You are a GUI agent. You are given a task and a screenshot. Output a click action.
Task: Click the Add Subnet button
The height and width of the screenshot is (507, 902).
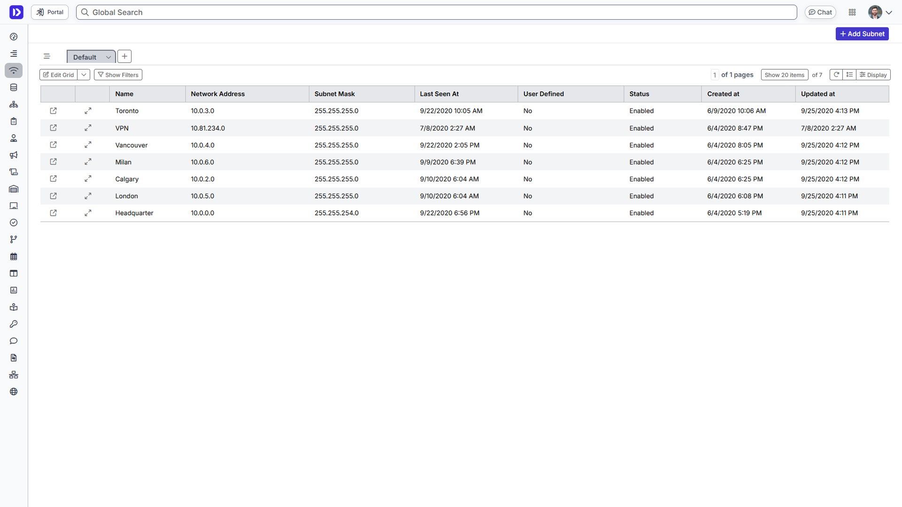point(862,34)
